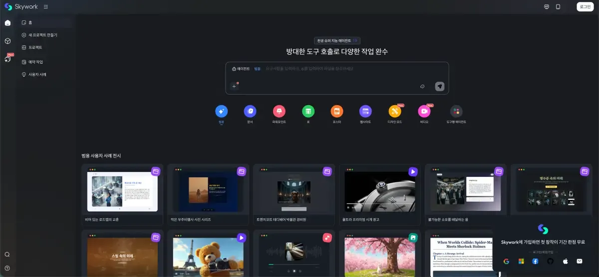
Task: Click the plus attachment button in the prompt box
Action: click(234, 86)
